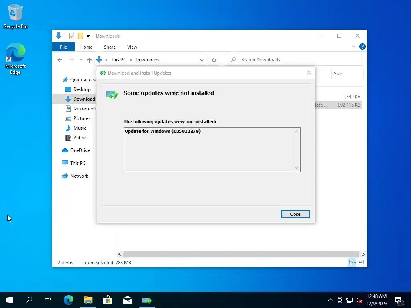Select This PC in navigation pane

tap(74, 163)
